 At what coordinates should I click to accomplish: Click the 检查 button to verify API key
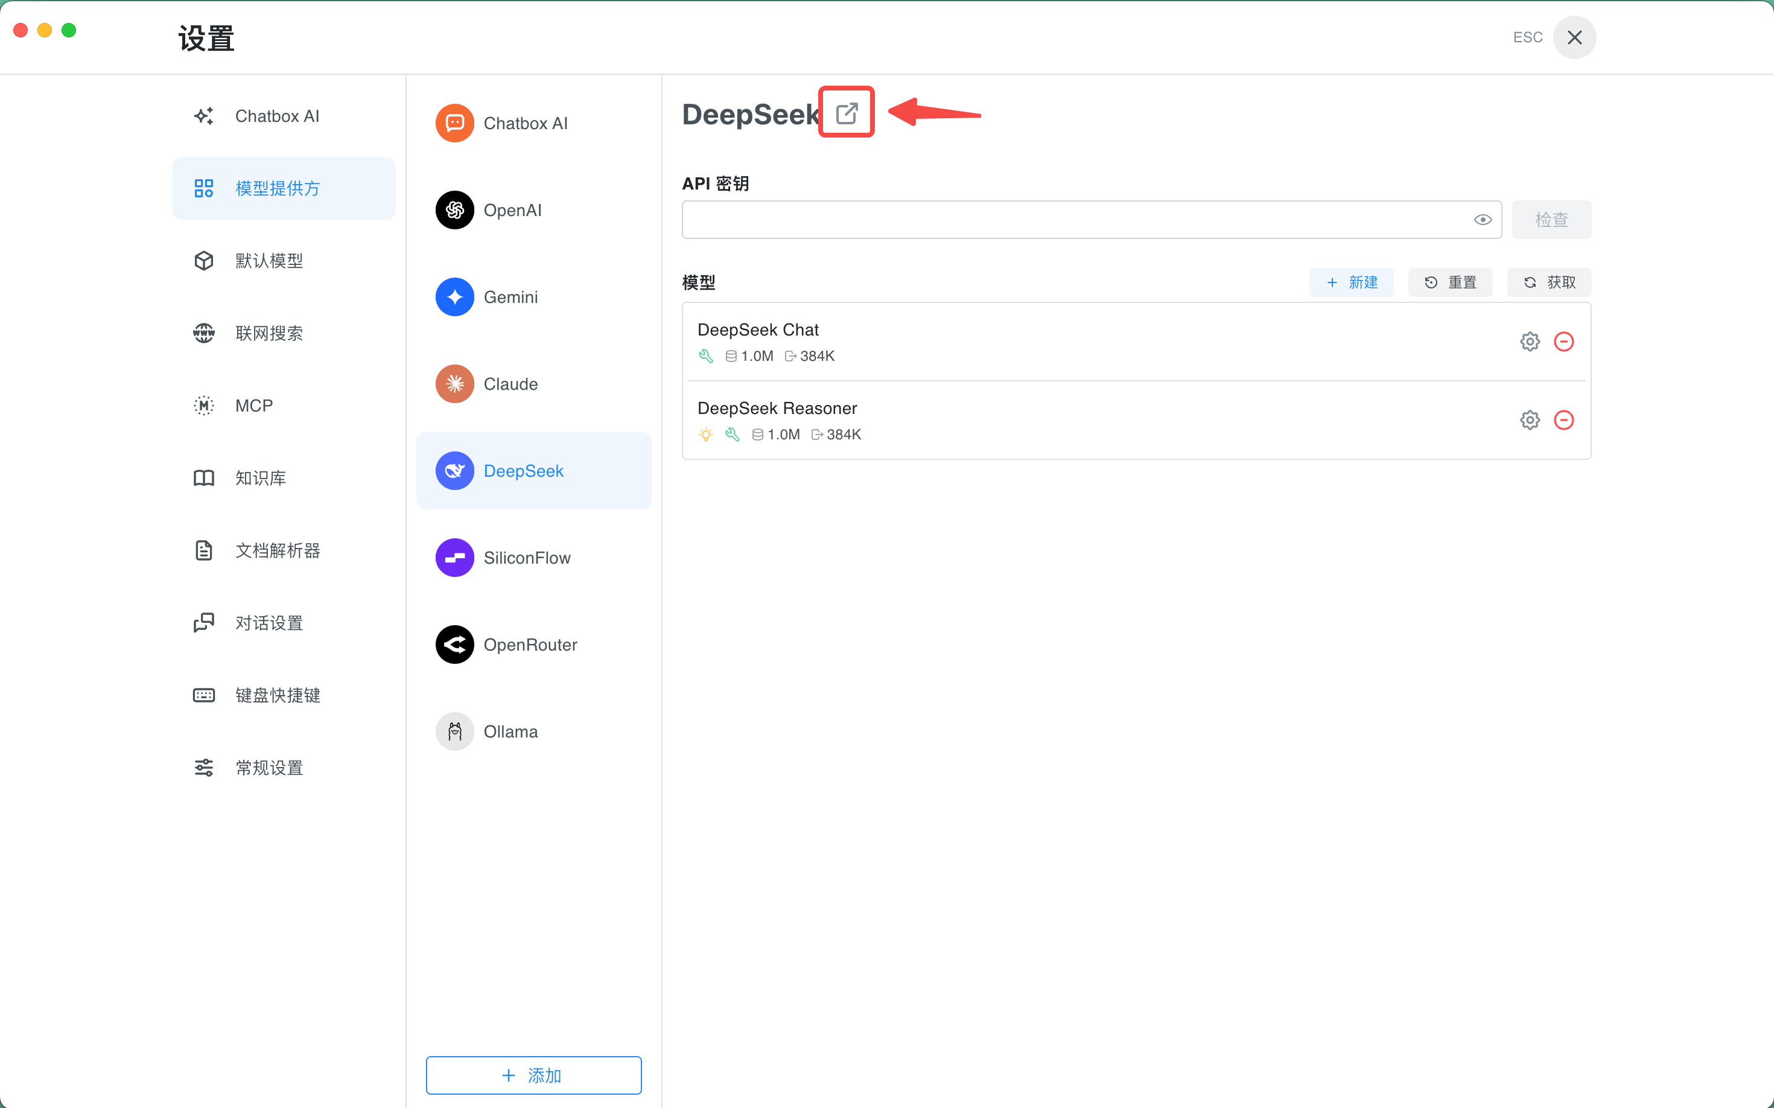coord(1551,220)
